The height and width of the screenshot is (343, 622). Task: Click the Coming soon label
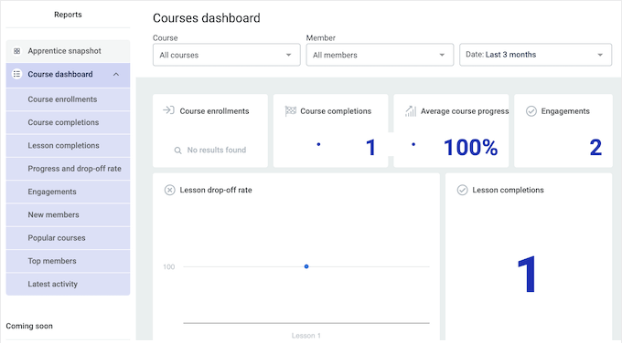coord(29,326)
